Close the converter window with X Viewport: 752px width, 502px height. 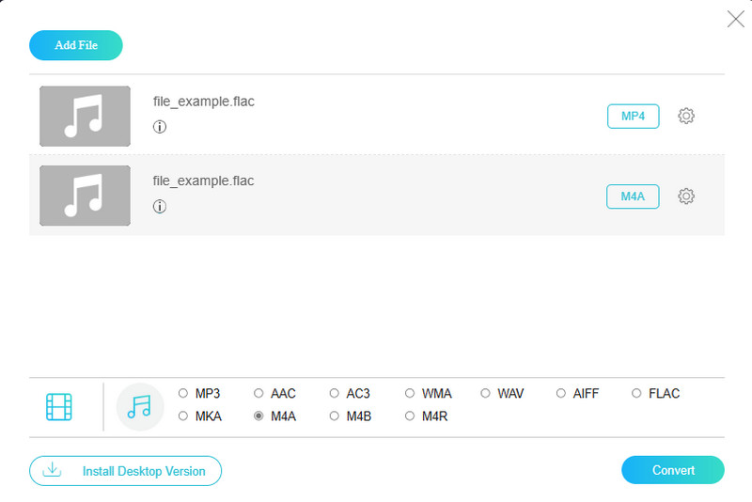736,19
